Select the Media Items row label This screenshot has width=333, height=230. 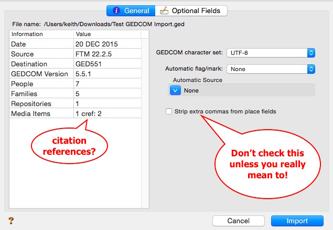30,114
